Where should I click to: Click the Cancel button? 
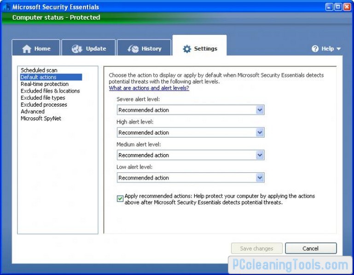click(x=311, y=248)
